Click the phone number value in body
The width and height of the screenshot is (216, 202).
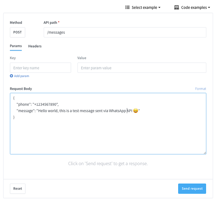(x=46, y=104)
